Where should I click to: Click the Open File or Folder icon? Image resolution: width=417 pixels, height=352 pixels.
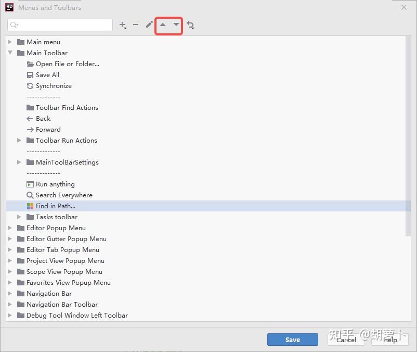[x=30, y=64]
